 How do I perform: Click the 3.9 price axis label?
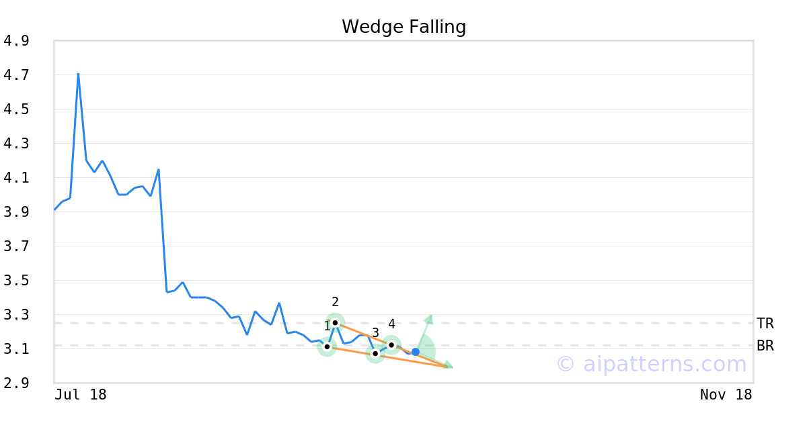[x=16, y=212]
